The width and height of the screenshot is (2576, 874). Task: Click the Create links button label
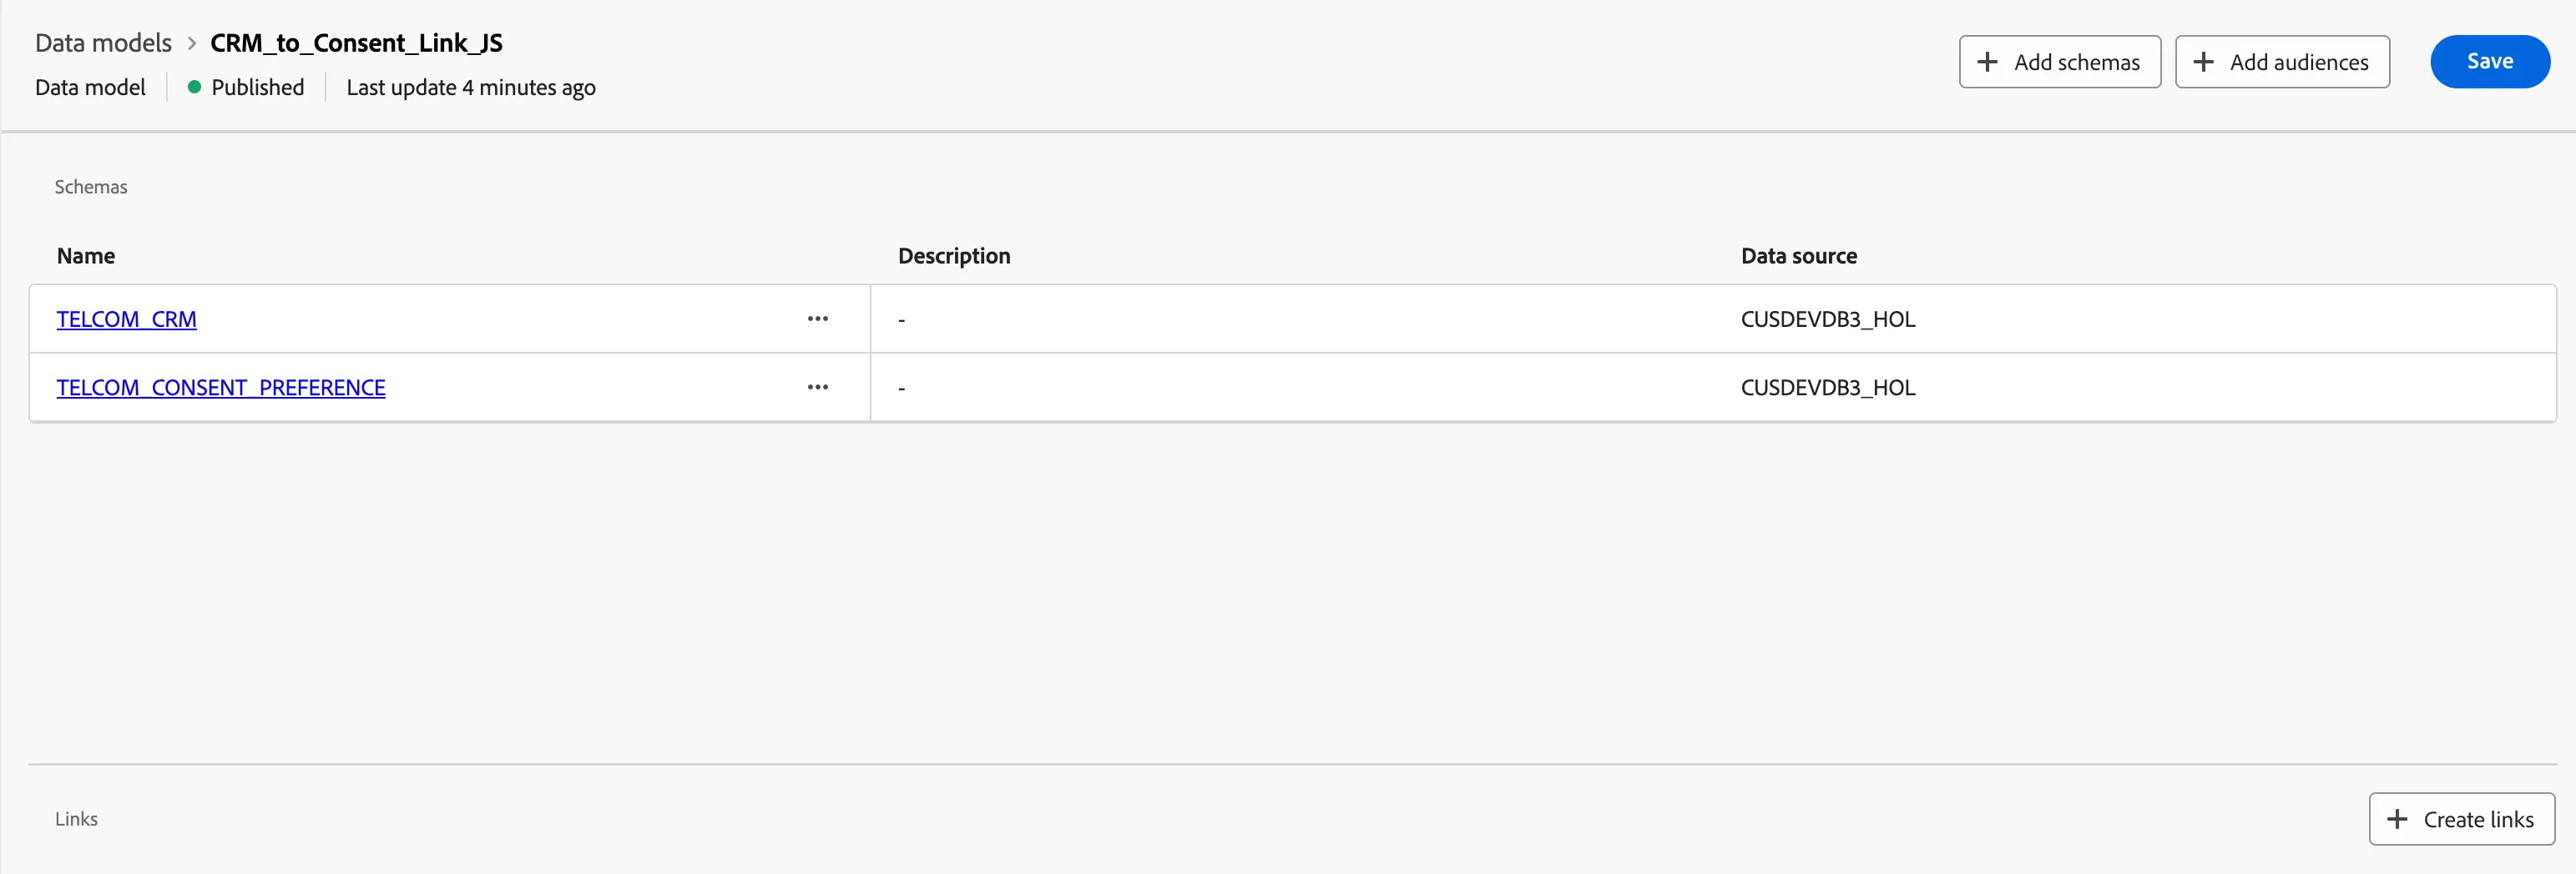[2478, 819]
